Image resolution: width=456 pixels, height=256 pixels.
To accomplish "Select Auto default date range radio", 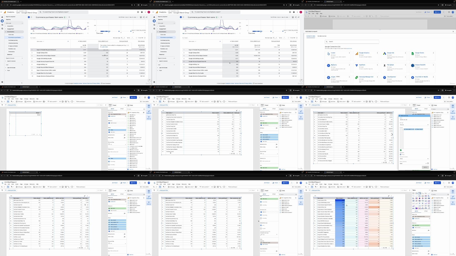I will [261, 225].
